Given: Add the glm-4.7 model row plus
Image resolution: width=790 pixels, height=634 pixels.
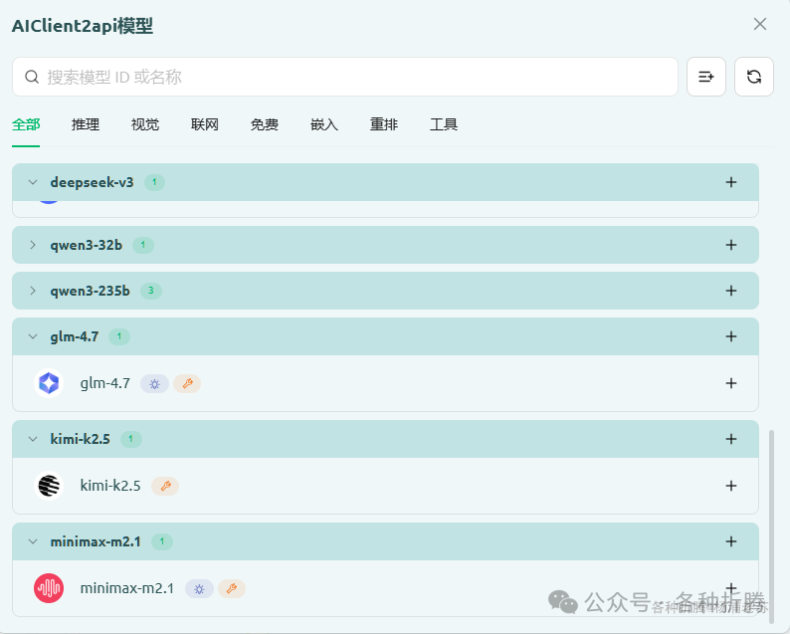Looking at the screenshot, I should pyautogui.click(x=731, y=383).
